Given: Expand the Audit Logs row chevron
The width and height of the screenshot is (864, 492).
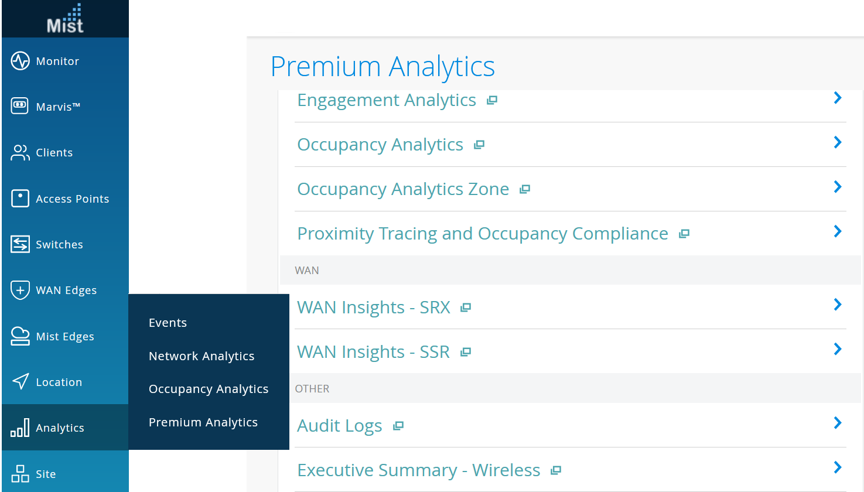Looking at the screenshot, I should click(x=838, y=423).
